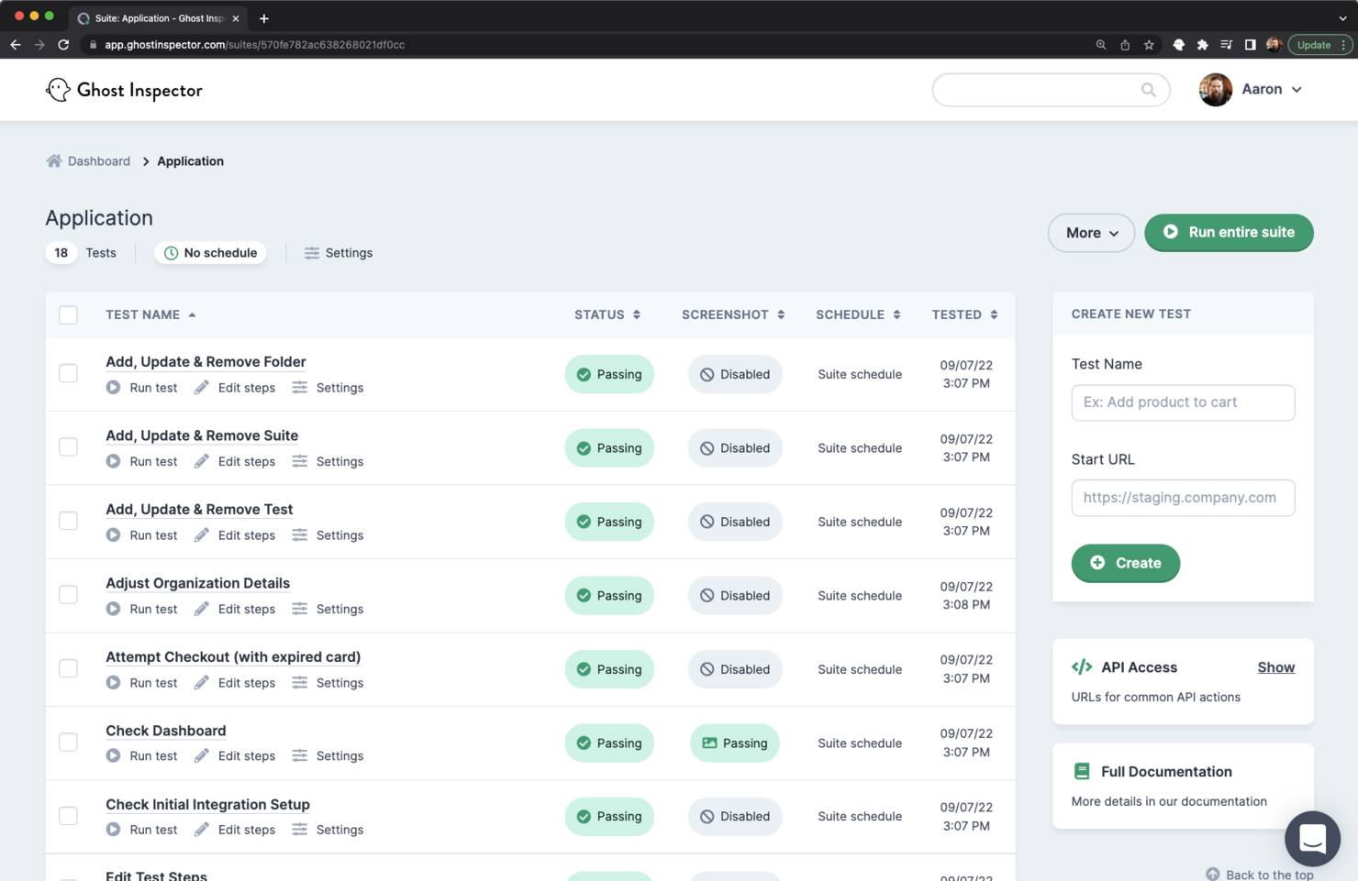This screenshot has width=1358, height=881.
Task: Open the browser tab list chevron
Action: [1342, 18]
